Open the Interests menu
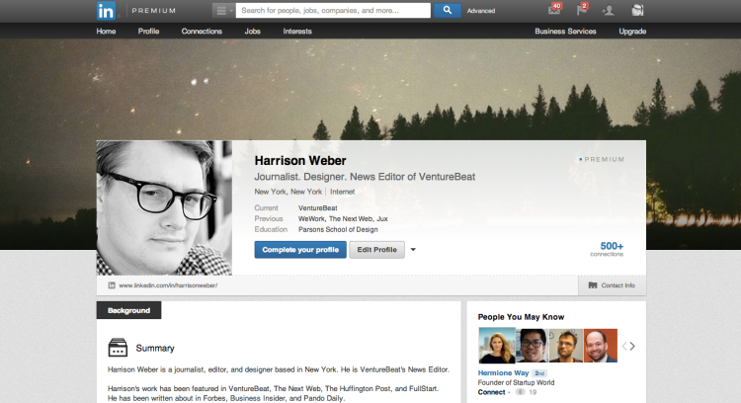Screen dimensions: 741x403 (x=297, y=32)
